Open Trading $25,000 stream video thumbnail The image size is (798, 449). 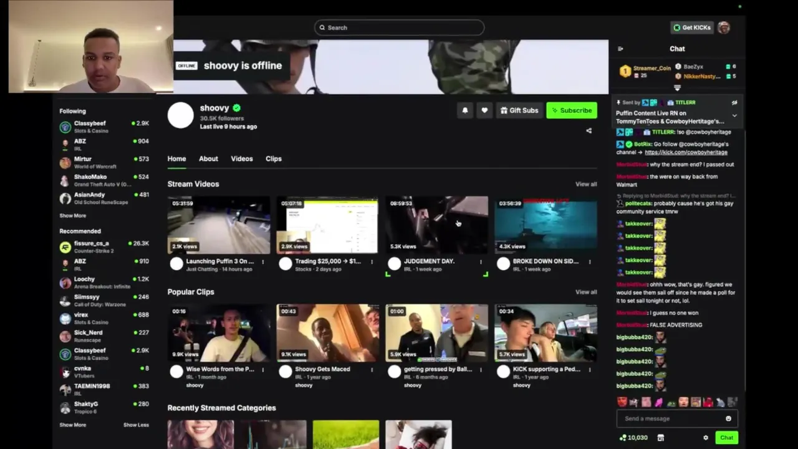pyautogui.click(x=327, y=225)
